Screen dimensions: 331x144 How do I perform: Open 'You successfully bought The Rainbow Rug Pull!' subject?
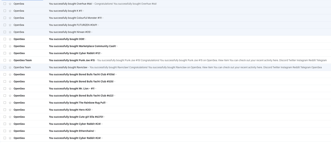pos(77,103)
